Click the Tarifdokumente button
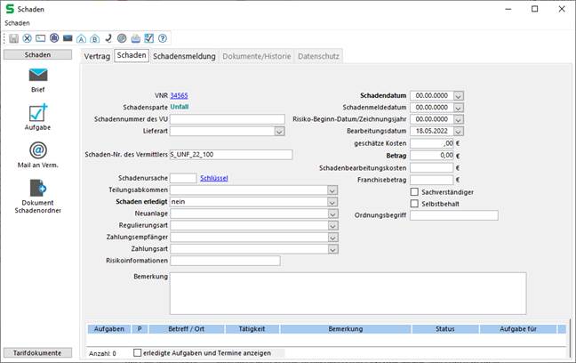 tap(37, 353)
